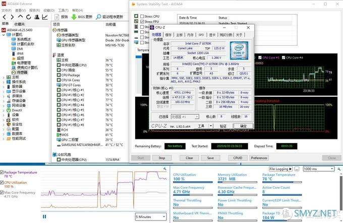343x223 pixels.
Task: Expand the 多媒体 tree node
Action: (4, 96)
